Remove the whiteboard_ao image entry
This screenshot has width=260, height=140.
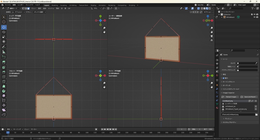256,106
